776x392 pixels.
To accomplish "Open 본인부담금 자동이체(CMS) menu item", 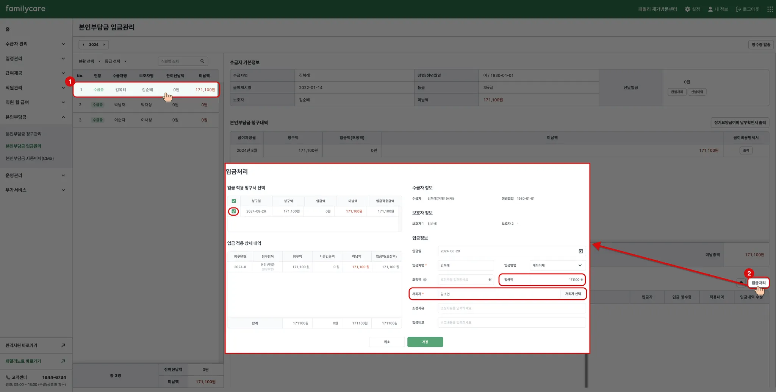I will (30, 159).
